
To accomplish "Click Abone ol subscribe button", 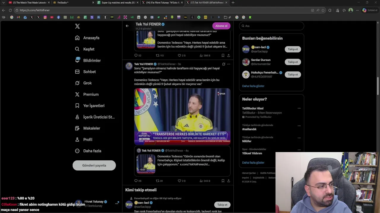I will (221, 26).
